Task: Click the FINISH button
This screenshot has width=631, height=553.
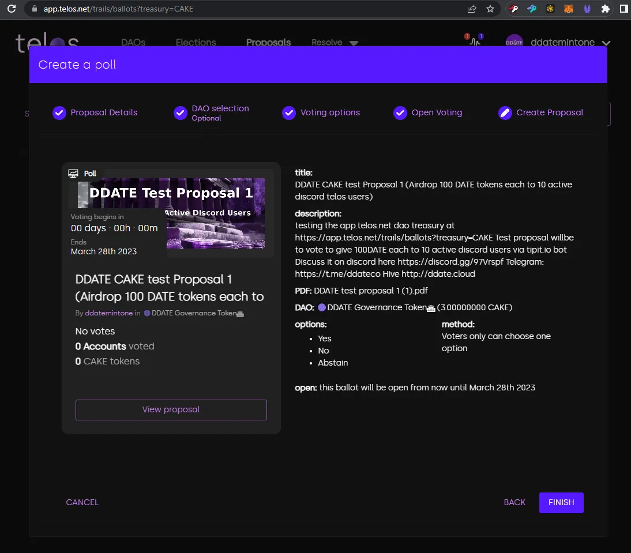Action: (x=561, y=502)
